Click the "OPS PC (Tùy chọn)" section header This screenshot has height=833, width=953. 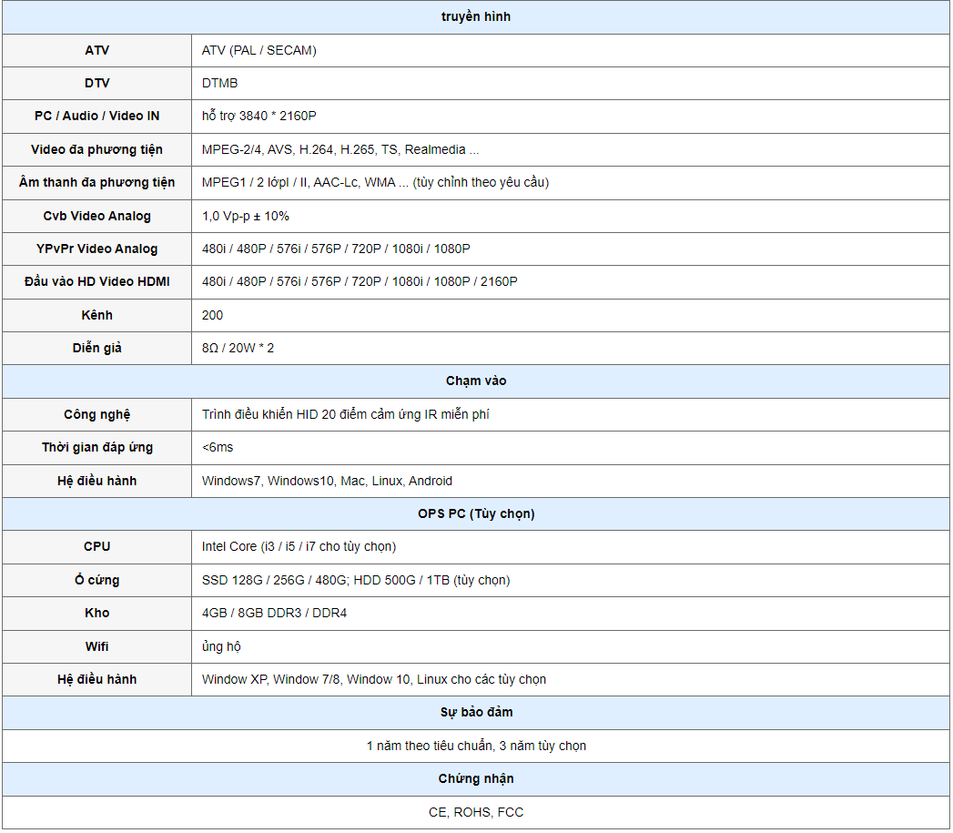476,513
